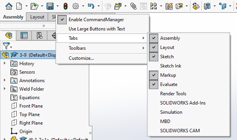Image resolution: width=237 pixels, height=140 pixels.
Task: Open dropdown arrow next to Save icon
Action: (x=57, y=6)
